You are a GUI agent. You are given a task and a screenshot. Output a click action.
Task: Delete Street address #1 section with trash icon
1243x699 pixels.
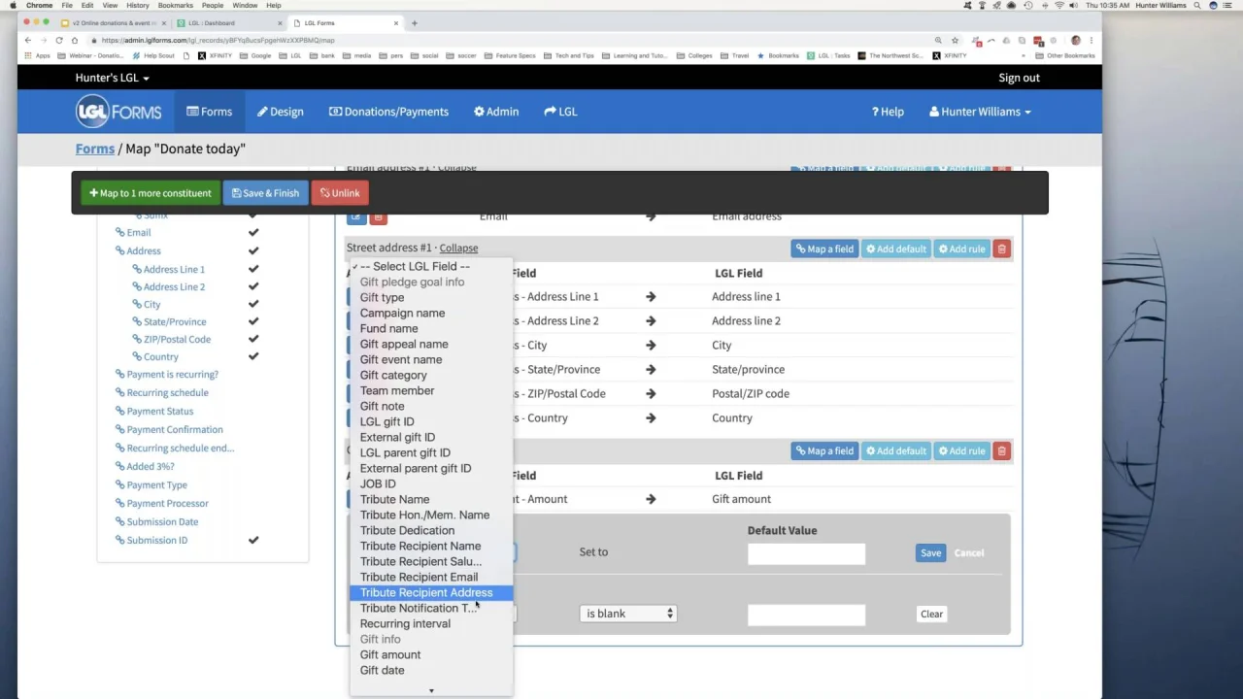pyautogui.click(x=1002, y=249)
